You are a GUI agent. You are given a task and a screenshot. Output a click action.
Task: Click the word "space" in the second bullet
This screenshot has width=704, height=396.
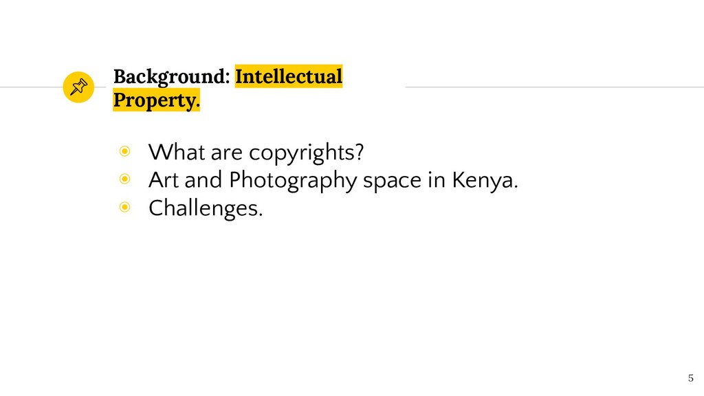[x=392, y=181]
